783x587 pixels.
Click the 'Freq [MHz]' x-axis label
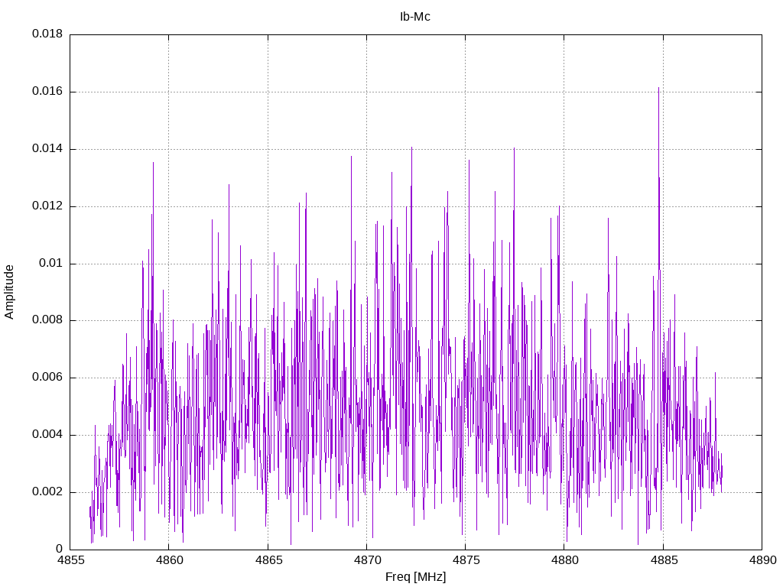pos(415,577)
